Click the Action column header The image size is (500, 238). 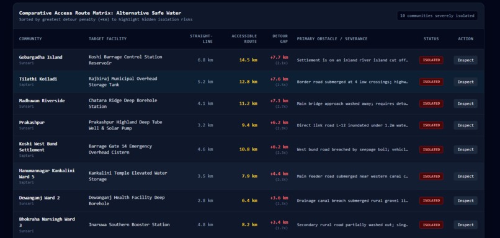(x=465, y=38)
